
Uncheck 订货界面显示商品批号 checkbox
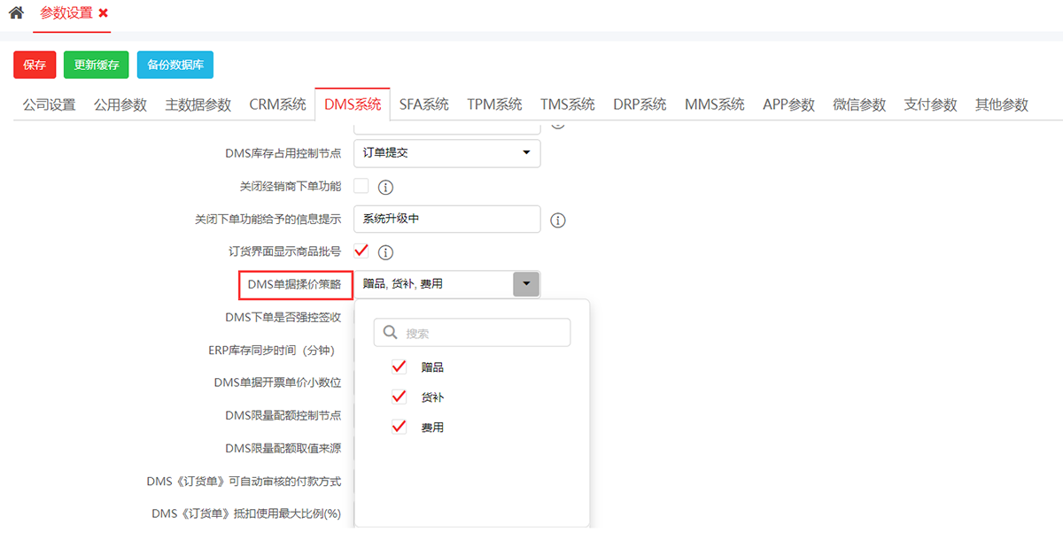click(x=361, y=251)
